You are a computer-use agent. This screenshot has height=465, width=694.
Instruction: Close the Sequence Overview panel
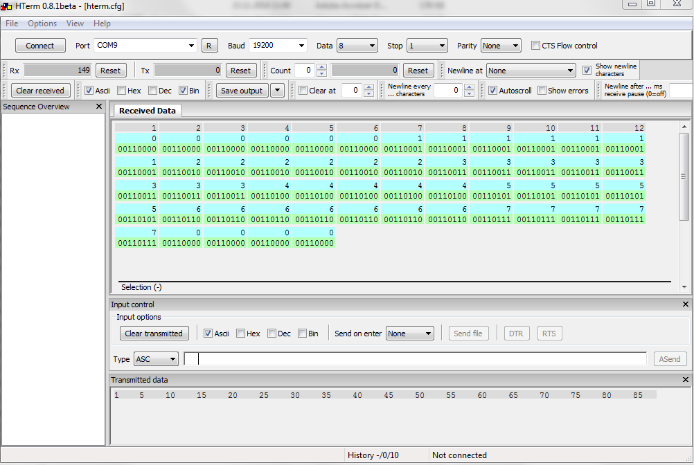(99, 107)
